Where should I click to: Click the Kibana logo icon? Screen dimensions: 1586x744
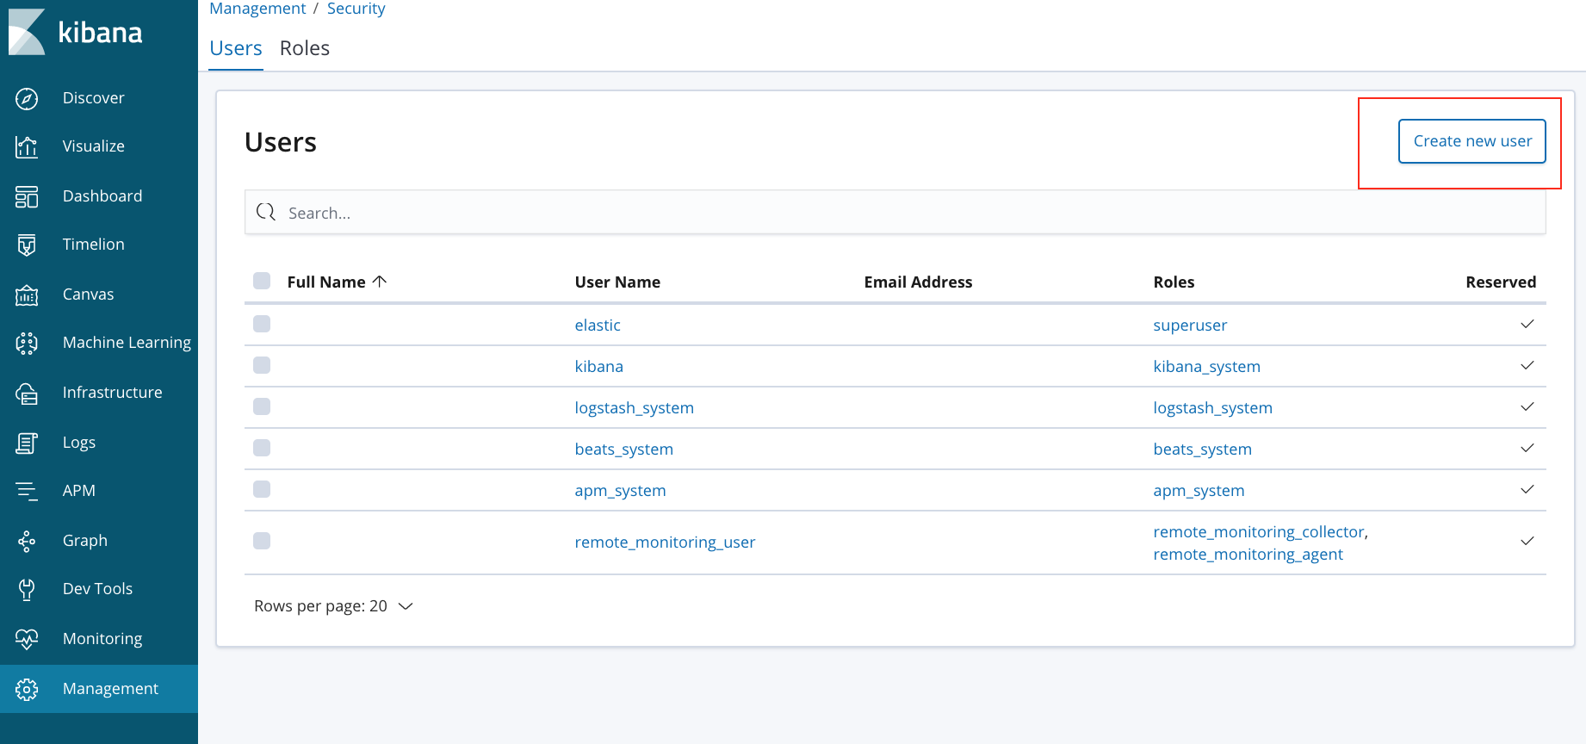click(27, 32)
